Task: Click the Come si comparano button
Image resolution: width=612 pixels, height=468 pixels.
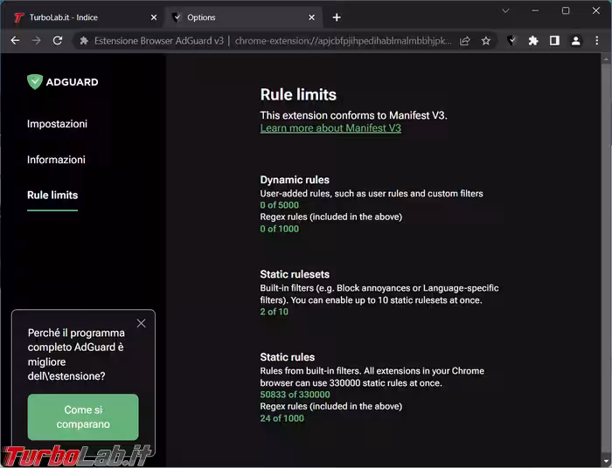Action: 83,417
